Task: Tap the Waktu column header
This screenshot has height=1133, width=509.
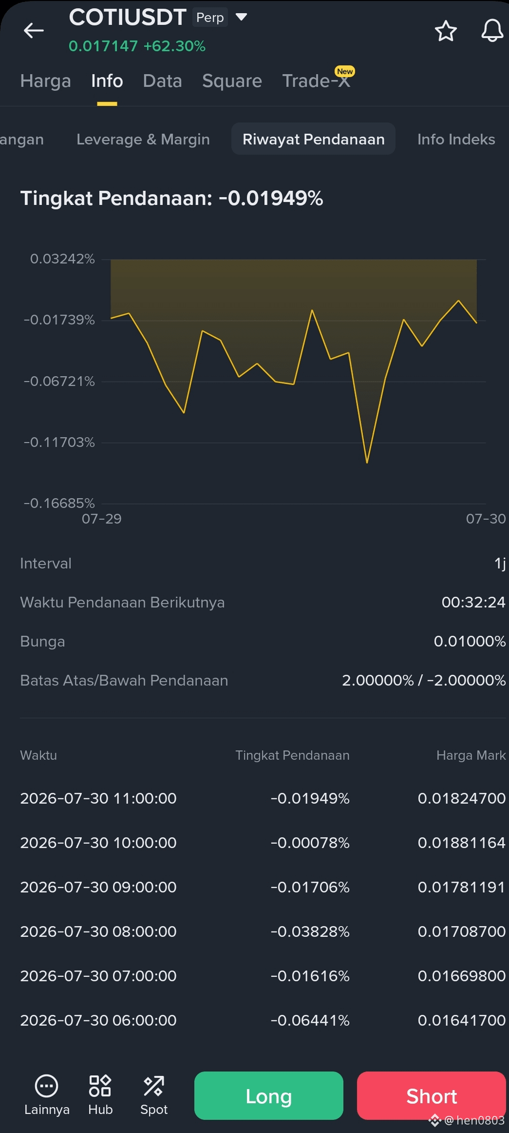Action: pyautogui.click(x=38, y=756)
